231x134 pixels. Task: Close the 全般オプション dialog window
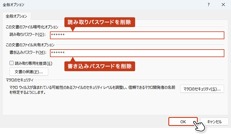(x=223, y=5)
